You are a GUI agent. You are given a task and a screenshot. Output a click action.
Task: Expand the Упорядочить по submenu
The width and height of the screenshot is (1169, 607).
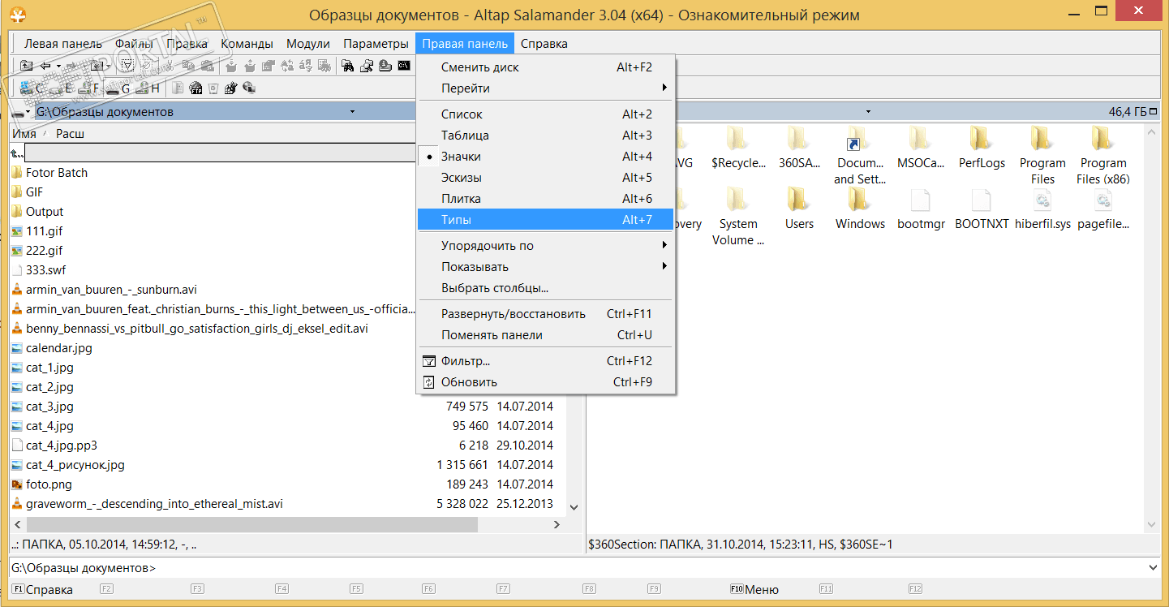click(x=545, y=246)
